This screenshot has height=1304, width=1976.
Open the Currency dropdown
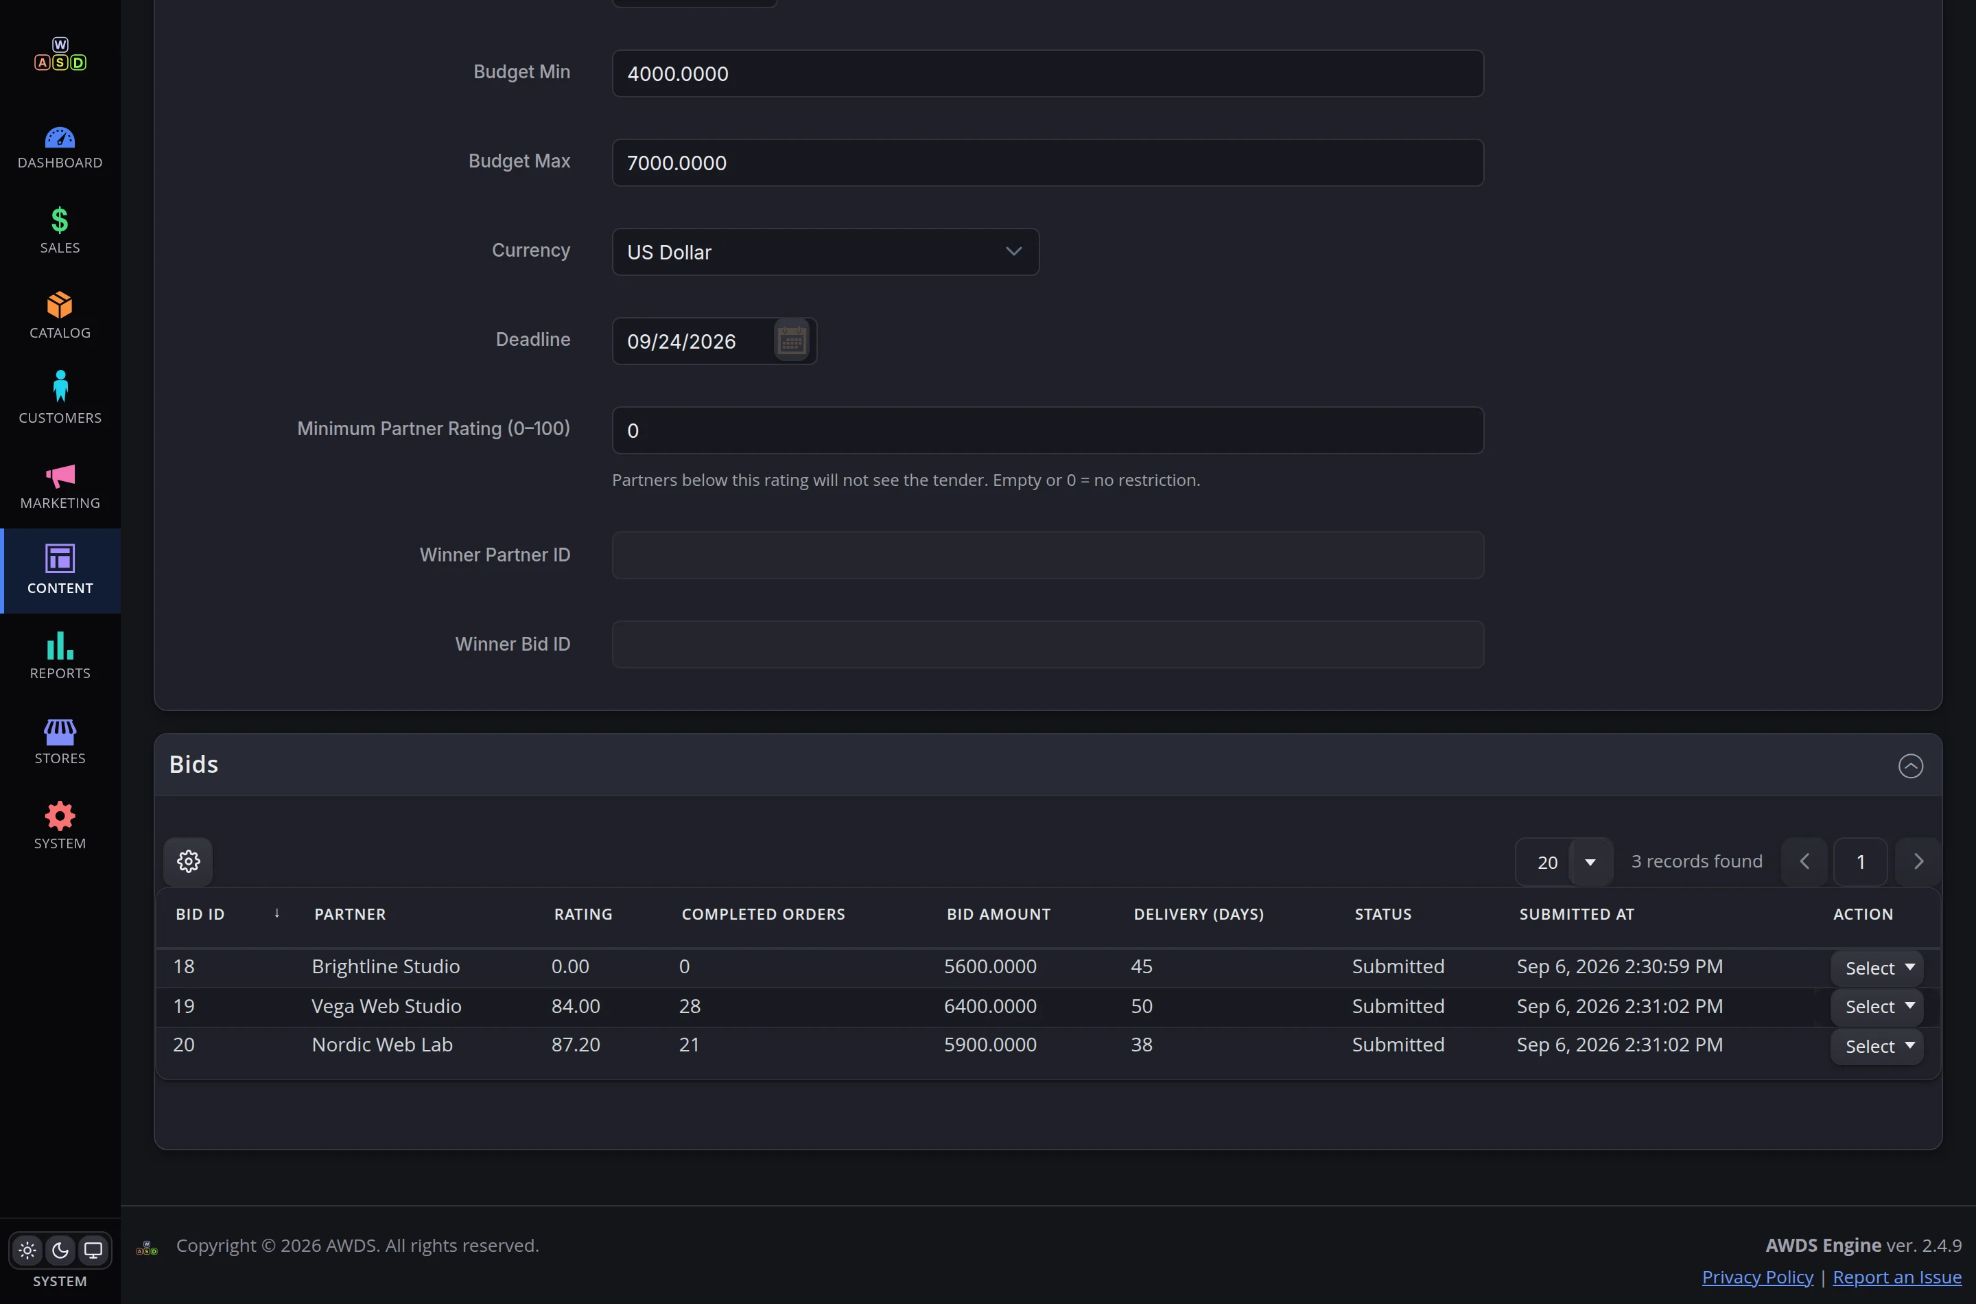(825, 251)
